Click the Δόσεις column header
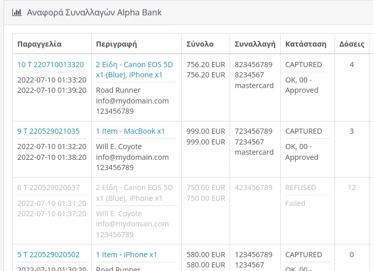 352,44
